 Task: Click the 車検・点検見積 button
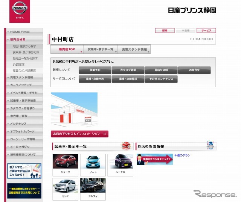pos(128,79)
